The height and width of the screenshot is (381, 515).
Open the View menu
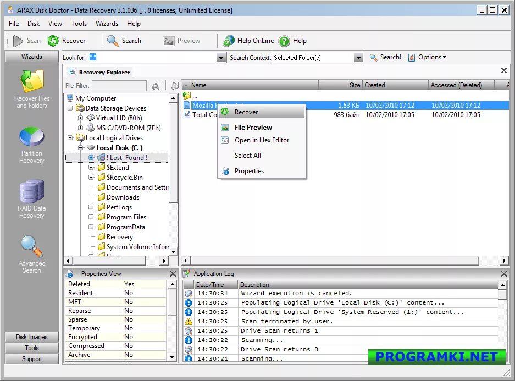click(x=55, y=24)
